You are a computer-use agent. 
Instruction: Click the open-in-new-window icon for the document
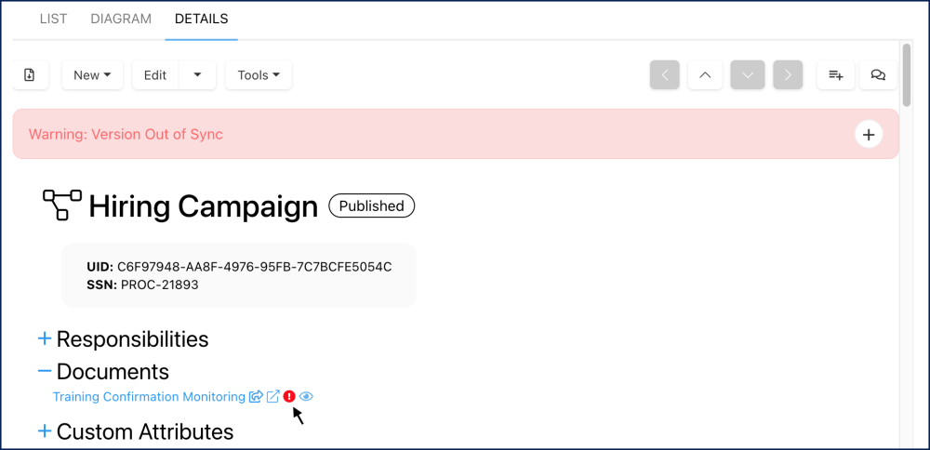click(x=272, y=397)
